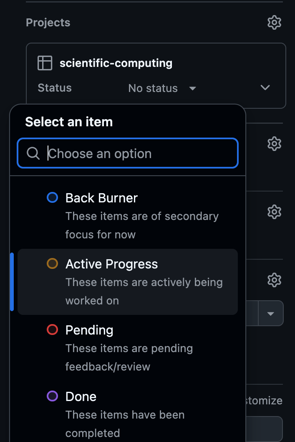Click the Done status circle icon

tap(52, 396)
